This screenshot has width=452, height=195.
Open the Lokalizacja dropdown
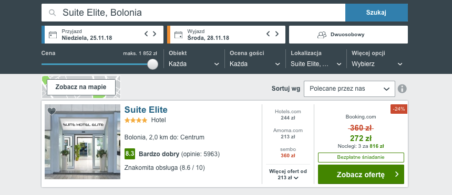(x=316, y=64)
